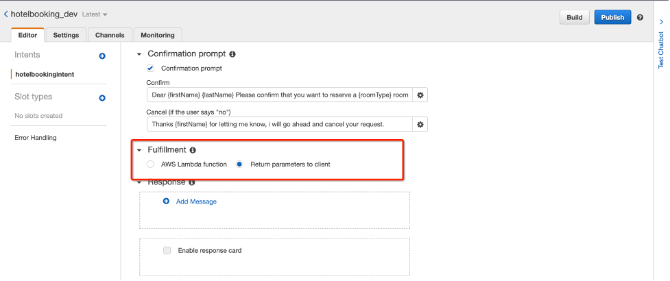This screenshot has width=670, height=281.
Task: Click the Add Message link
Action: (196, 201)
